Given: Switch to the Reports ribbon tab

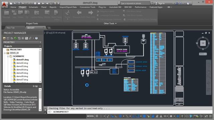Looking at the screenshot, I should click(x=53, y=7).
